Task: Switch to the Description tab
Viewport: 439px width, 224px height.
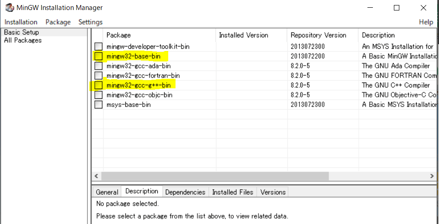Action: click(142, 191)
